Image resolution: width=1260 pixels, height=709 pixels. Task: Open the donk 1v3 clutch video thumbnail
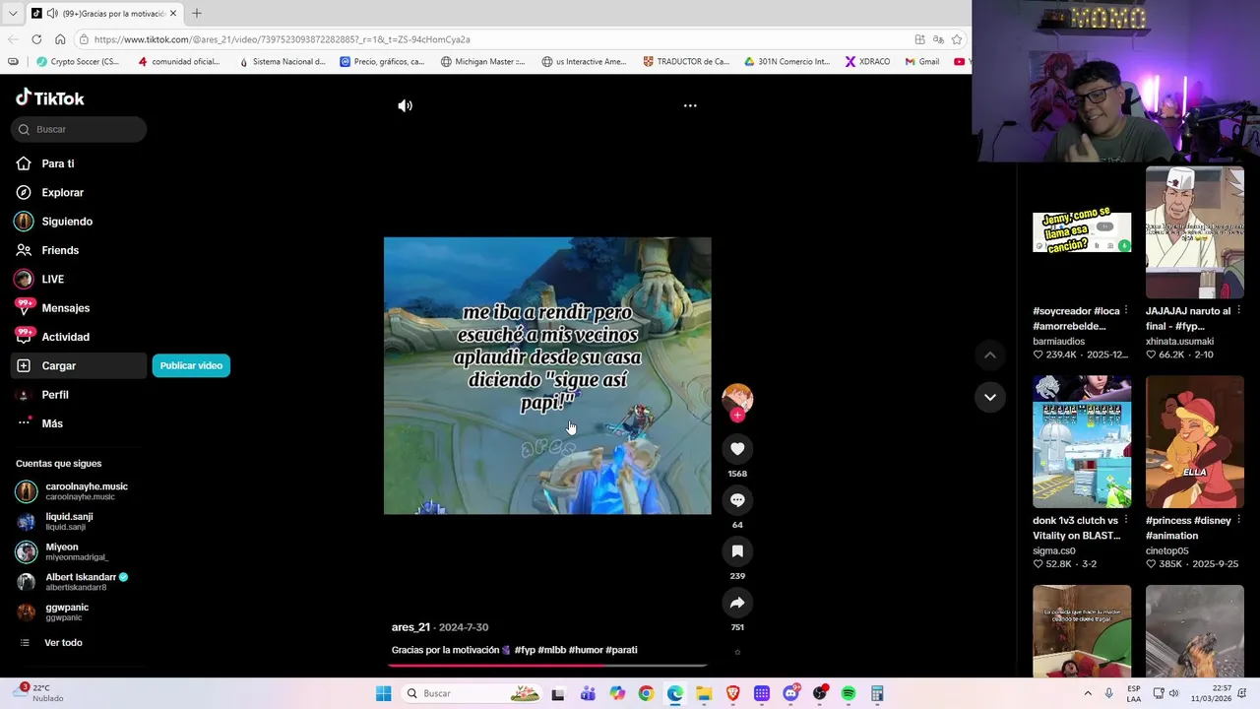(x=1082, y=441)
